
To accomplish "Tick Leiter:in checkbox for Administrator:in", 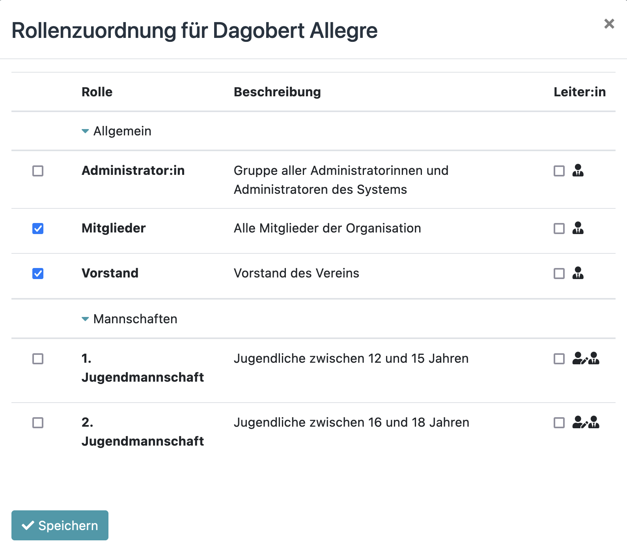I will click(559, 171).
